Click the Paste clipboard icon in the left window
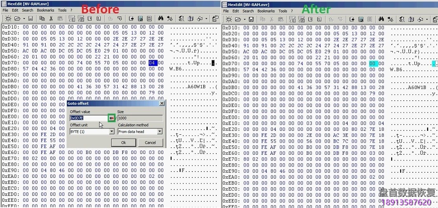Image resolution: width=438 pixels, height=208 pixels. pyautogui.click(x=60, y=18)
